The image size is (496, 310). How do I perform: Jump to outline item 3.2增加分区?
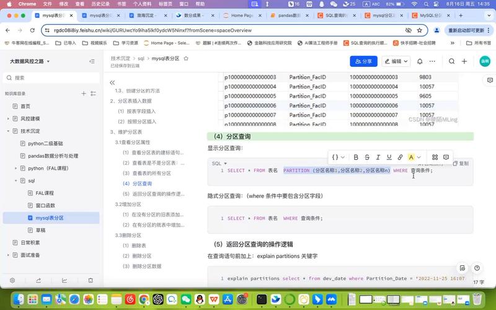coord(128,205)
